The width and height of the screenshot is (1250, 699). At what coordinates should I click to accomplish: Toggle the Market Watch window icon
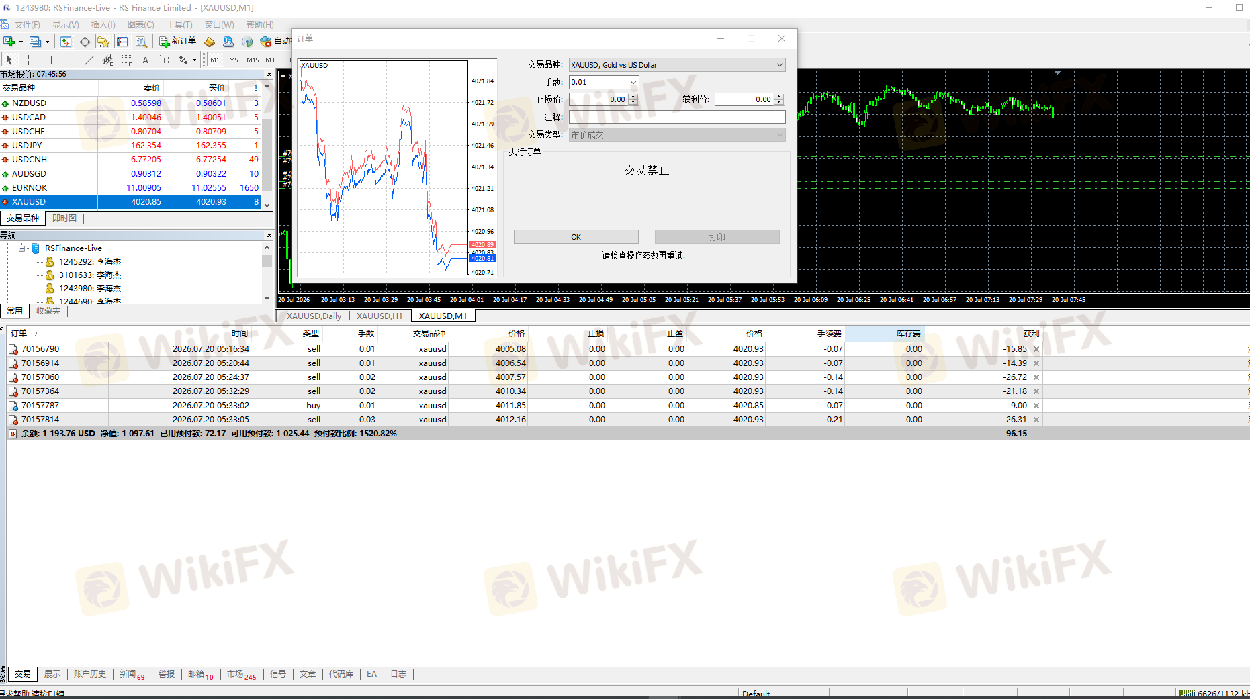65,42
